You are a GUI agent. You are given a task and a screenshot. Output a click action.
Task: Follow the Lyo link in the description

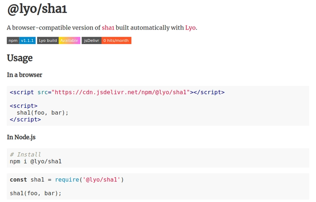click(190, 28)
